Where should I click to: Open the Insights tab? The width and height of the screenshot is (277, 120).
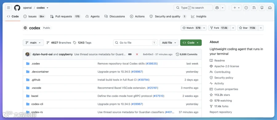[199, 16]
